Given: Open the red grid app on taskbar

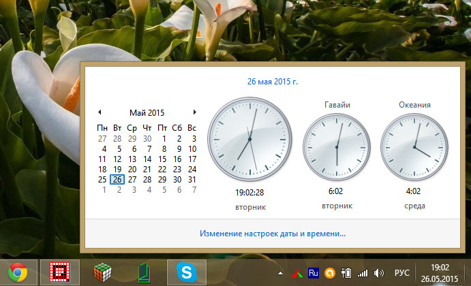Looking at the screenshot, I should tap(60, 272).
